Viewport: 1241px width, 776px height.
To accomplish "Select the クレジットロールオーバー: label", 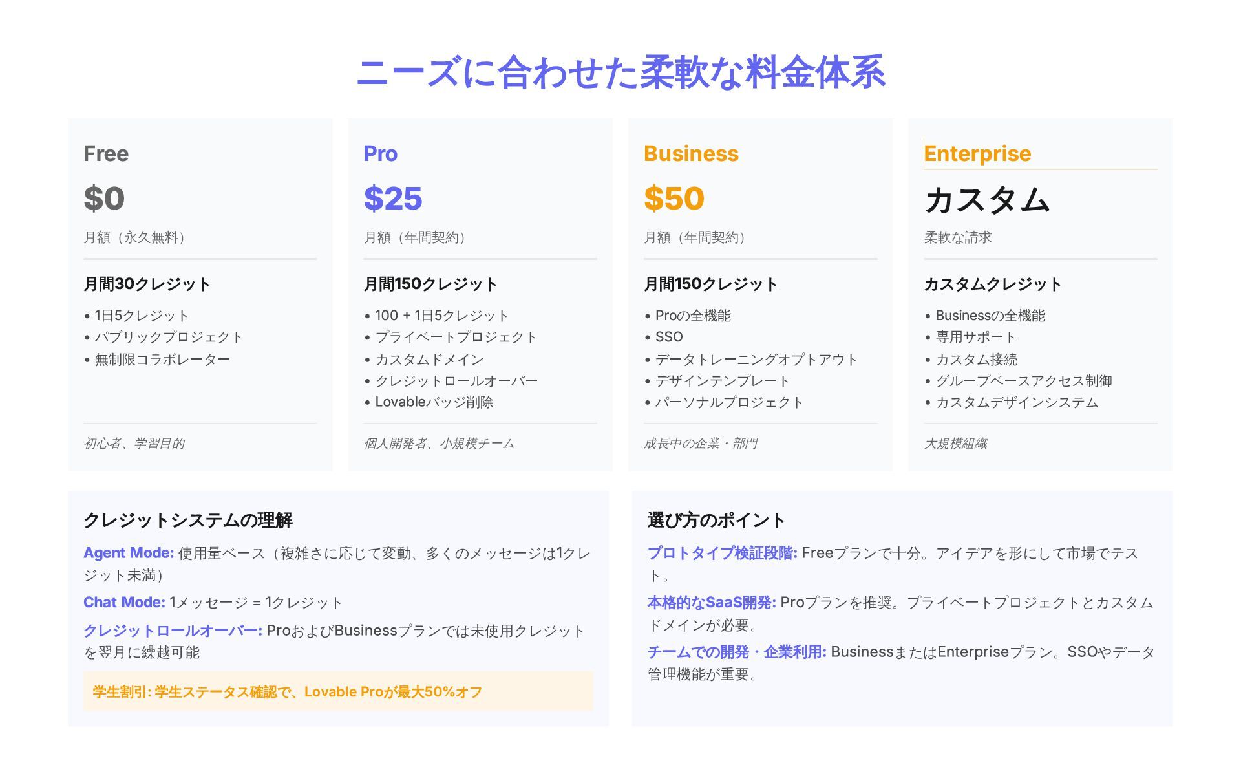I will [173, 630].
